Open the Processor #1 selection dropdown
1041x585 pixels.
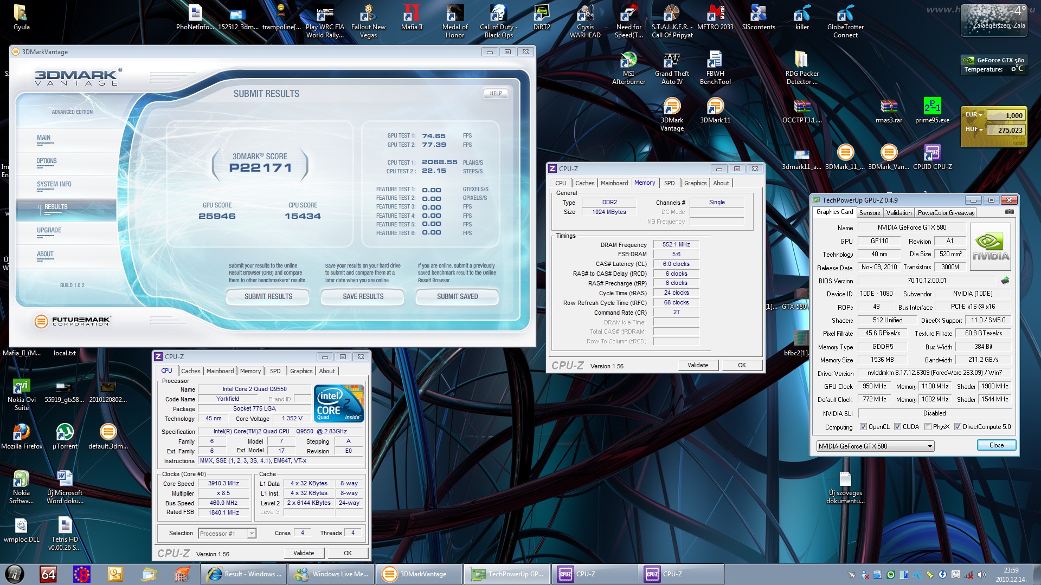[252, 534]
